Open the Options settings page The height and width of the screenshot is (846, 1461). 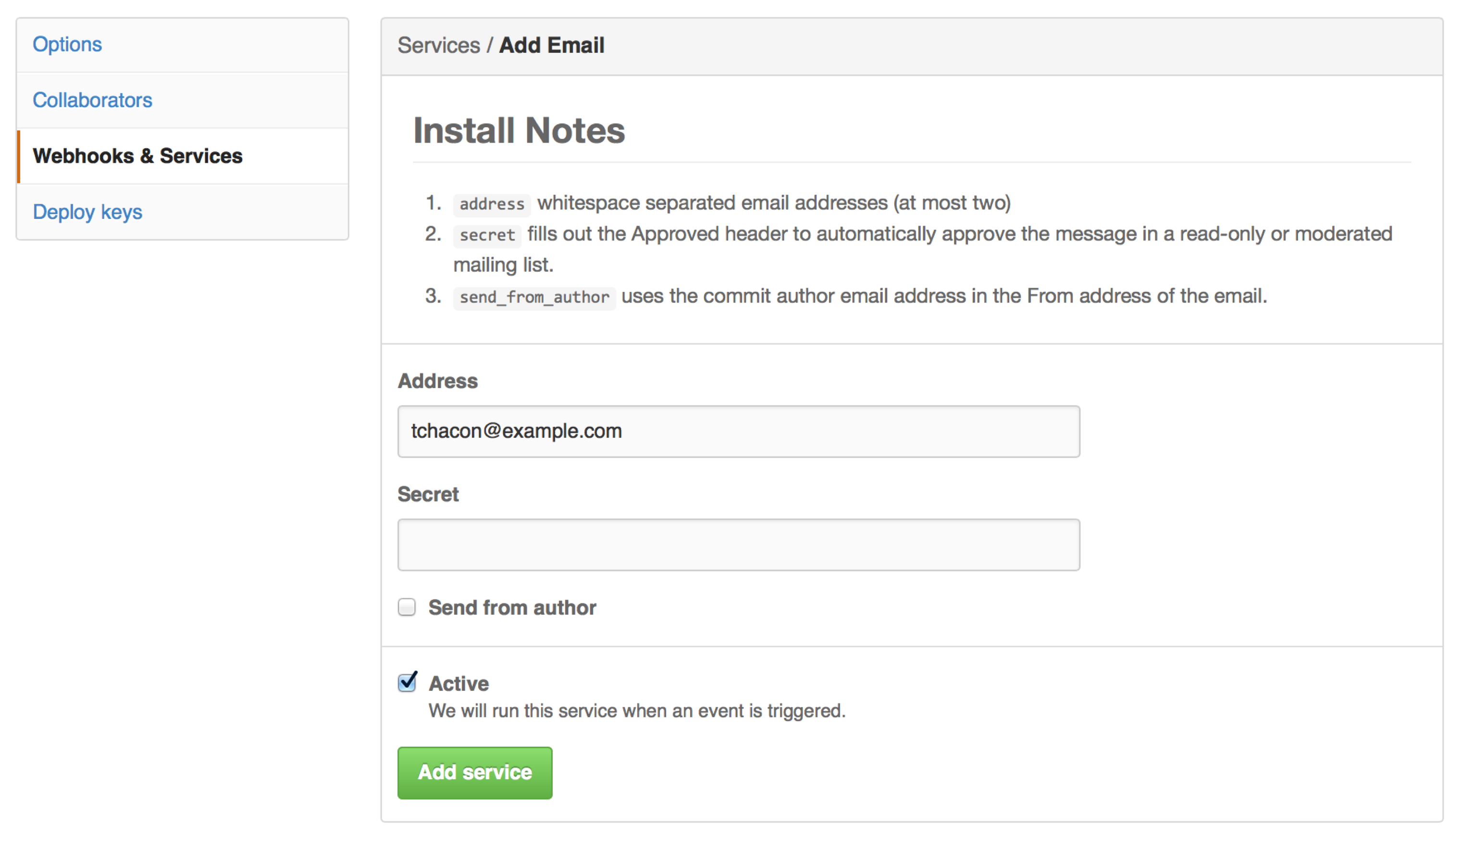(x=67, y=45)
